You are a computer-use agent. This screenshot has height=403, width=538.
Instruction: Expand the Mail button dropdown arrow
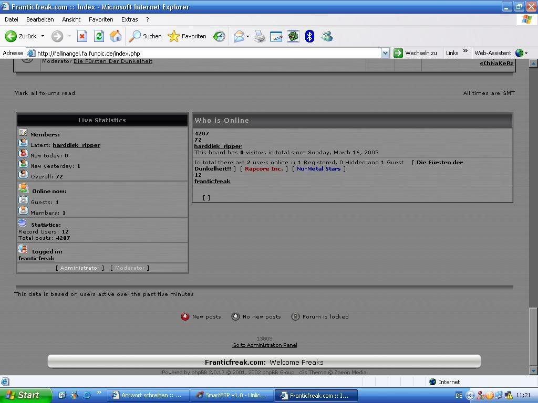point(248,36)
